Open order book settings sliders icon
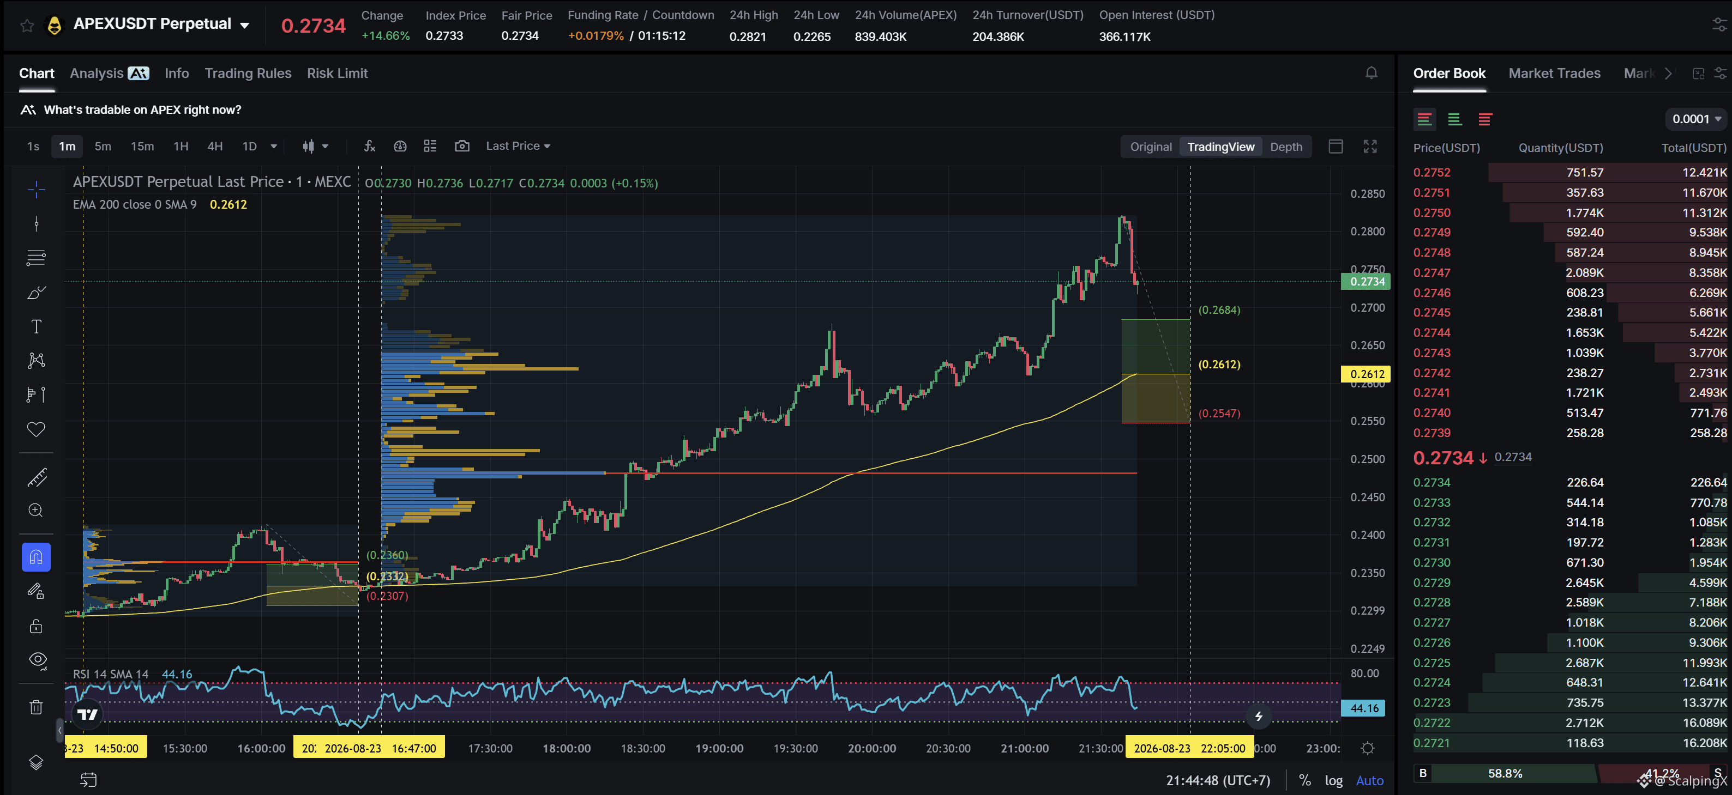This screenshot has width=1732, height=795. (1720, 72)
